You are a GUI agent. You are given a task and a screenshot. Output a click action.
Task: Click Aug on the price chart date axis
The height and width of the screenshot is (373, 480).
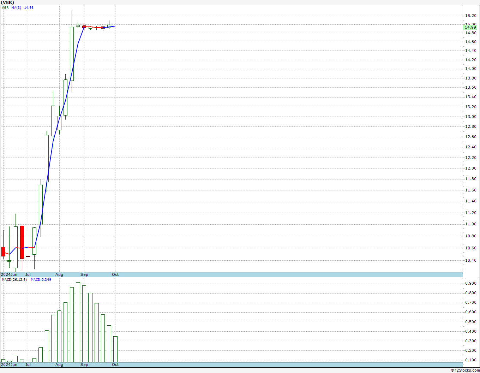click(x=59, y=274)
